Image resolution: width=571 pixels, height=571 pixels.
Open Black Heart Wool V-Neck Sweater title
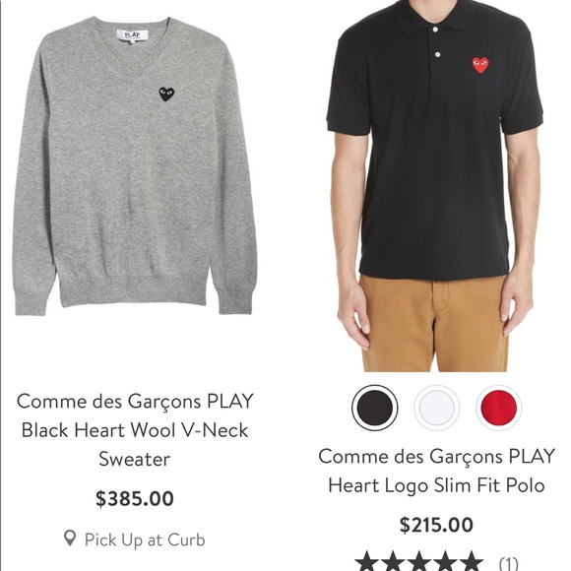pyautogui.click(x=135, y=430)
